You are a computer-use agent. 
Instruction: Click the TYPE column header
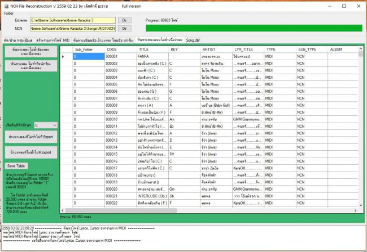pos(279,49)
